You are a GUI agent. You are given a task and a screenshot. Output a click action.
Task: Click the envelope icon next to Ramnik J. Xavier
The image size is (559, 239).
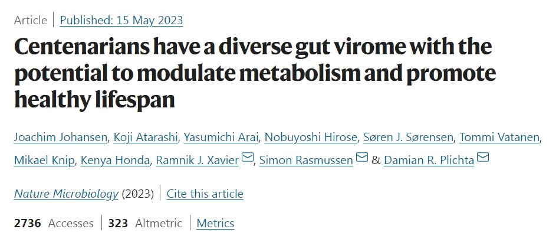coord(248,157)
